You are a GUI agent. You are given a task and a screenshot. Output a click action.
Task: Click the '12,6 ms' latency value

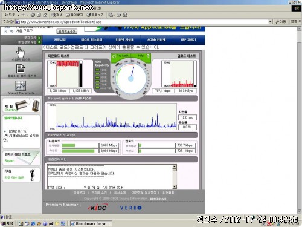coord(187,117)
